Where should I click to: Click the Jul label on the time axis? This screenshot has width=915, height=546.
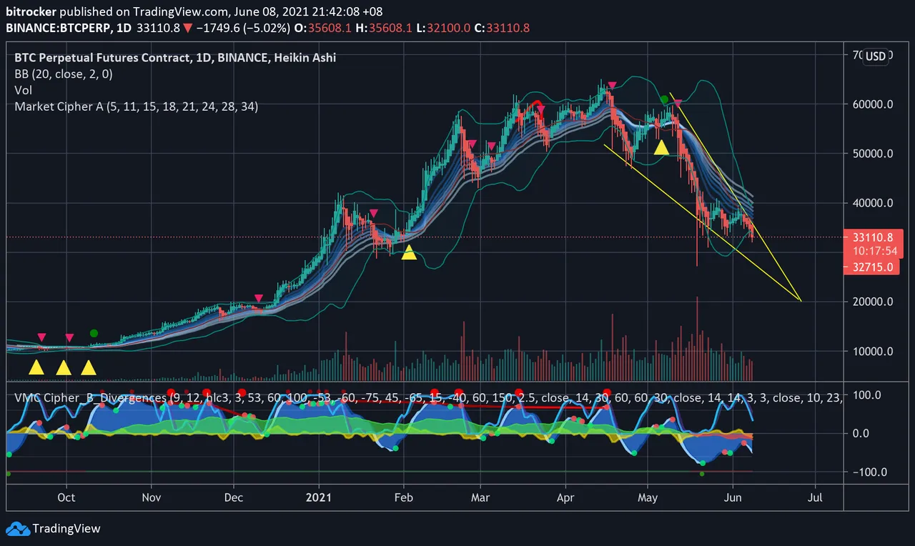[815, 497]
